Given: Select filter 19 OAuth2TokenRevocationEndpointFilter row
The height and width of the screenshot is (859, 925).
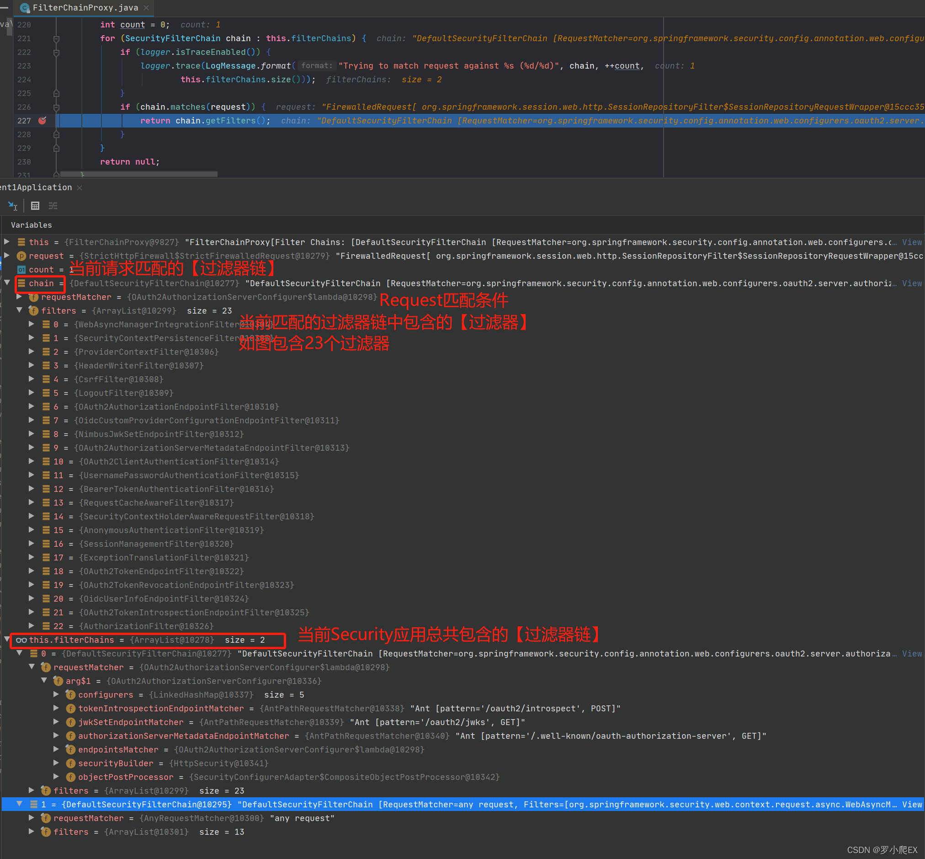Looking at the screenshot, I should [463, 585].
